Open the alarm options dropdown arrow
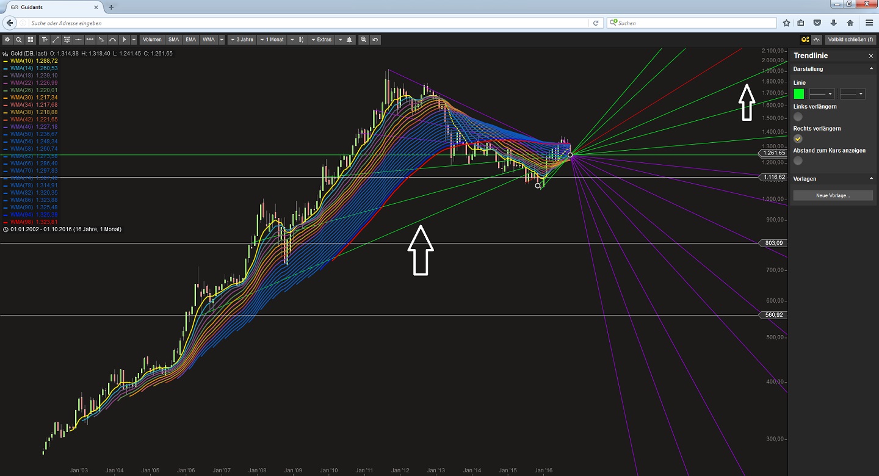Viewport: 879px width, 476px height. click(340, 40)
